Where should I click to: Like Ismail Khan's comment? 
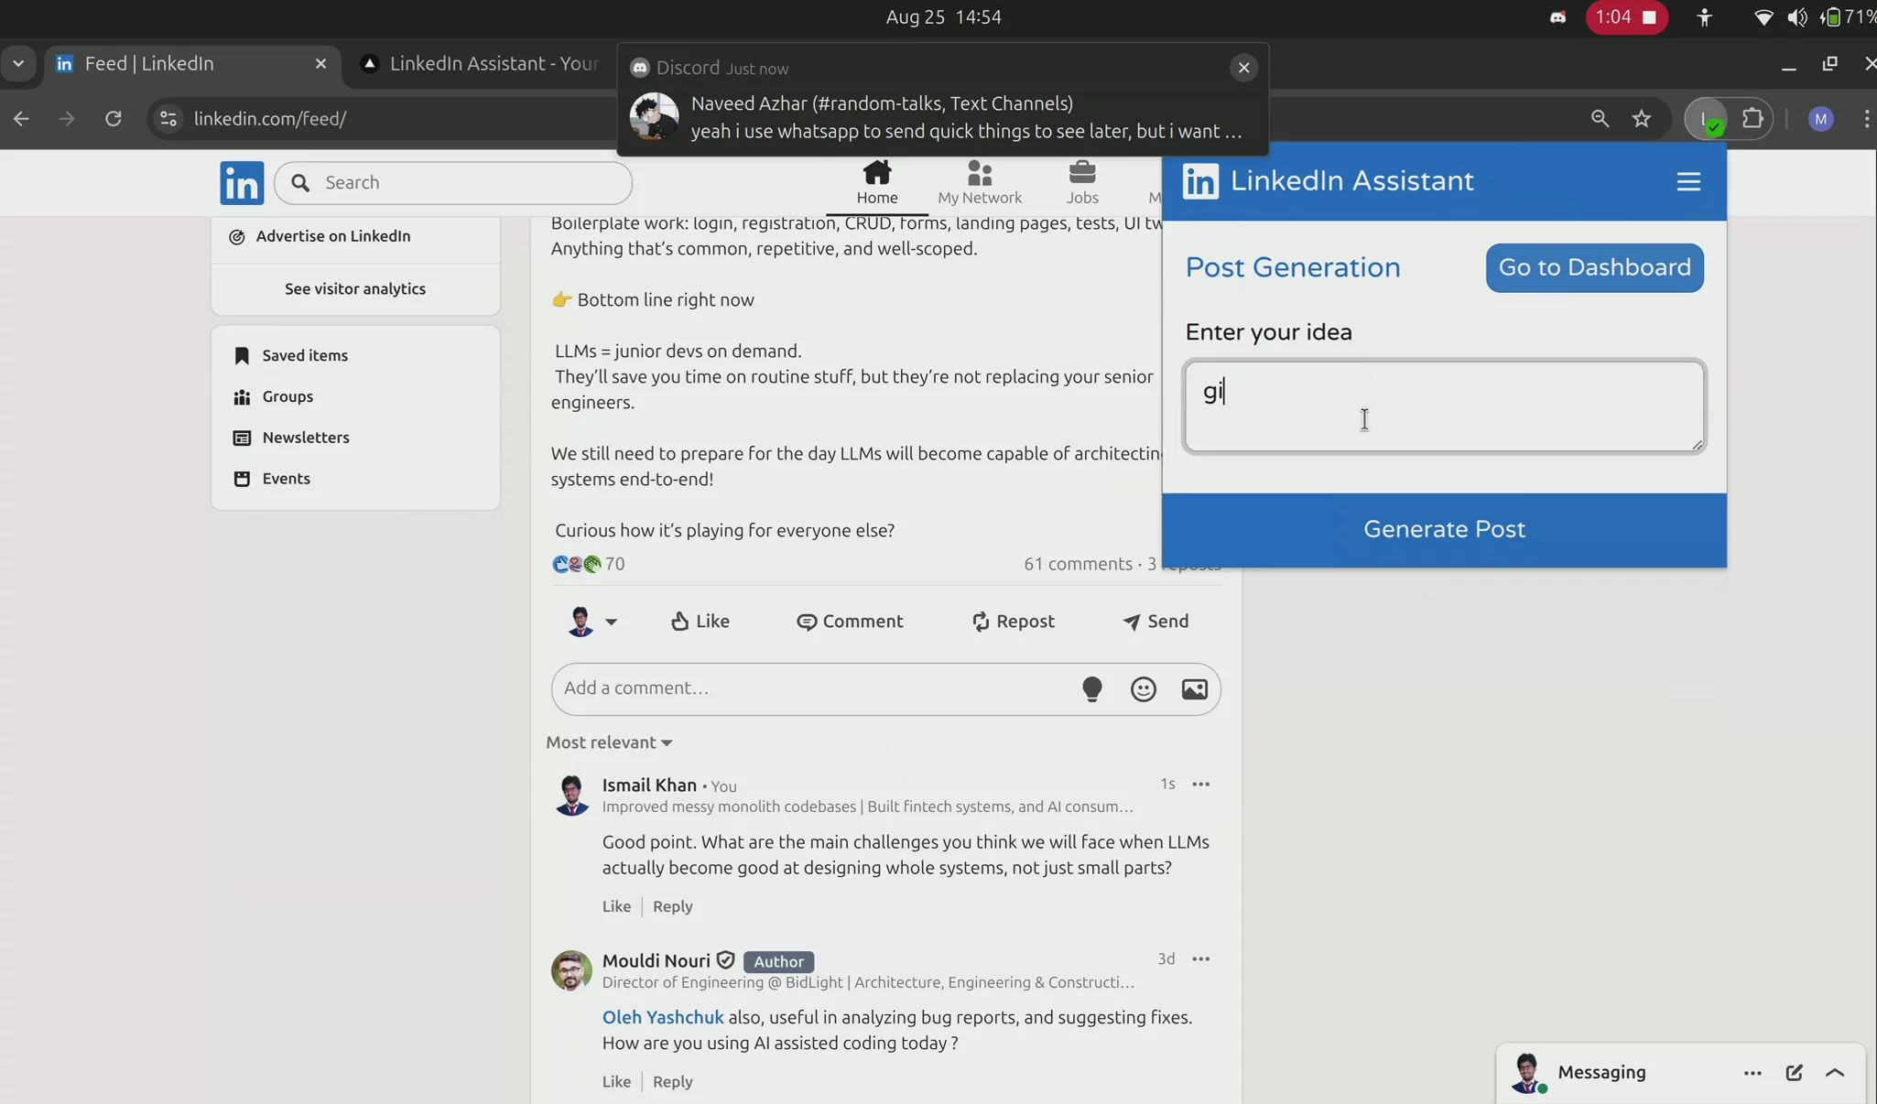click(615, 906)
